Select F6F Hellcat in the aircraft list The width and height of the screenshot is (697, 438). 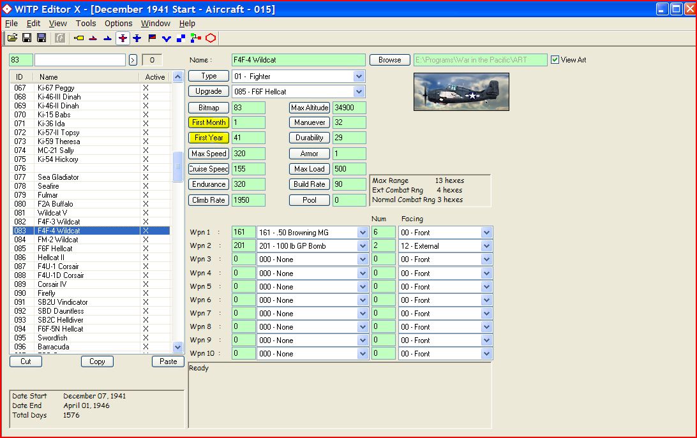pos(55,249)
